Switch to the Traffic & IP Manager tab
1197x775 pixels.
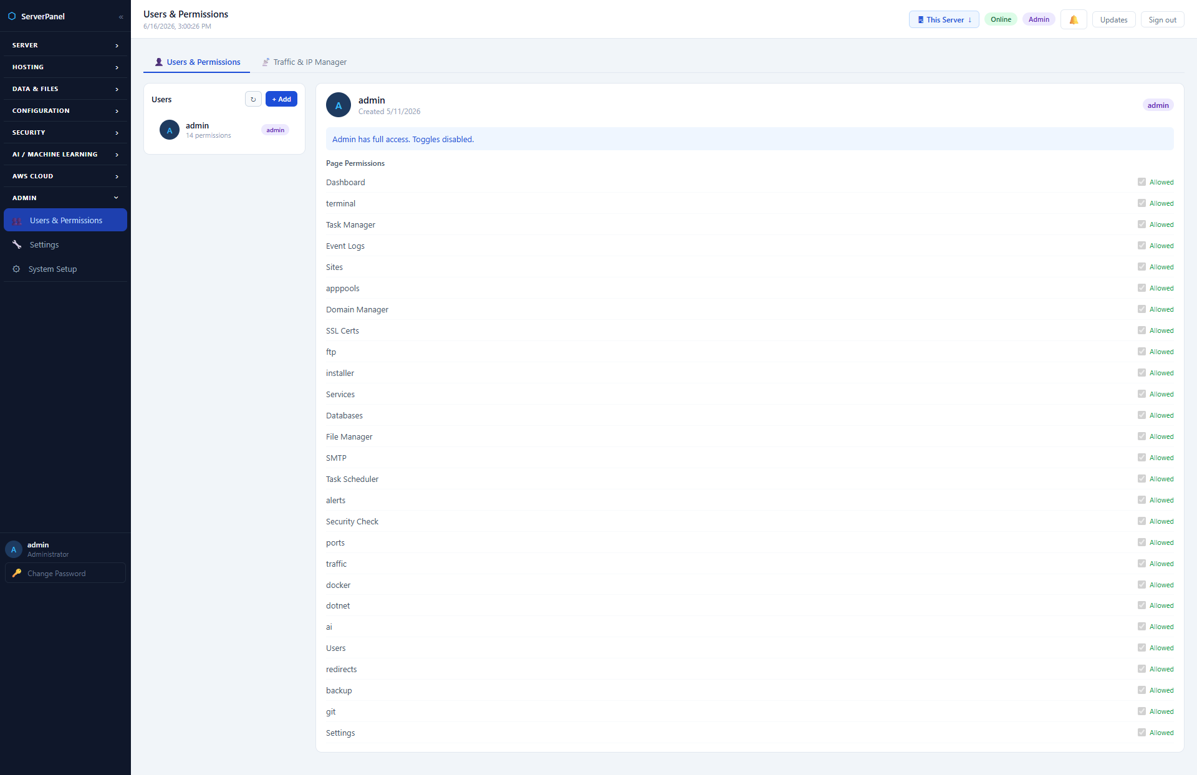(x=304, y=62)
